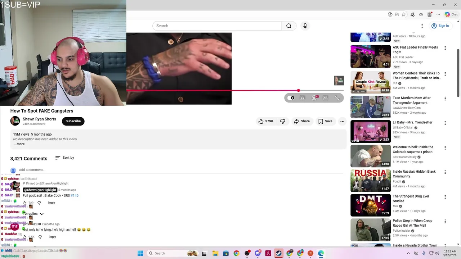
Task: Open options for Welcome to hell video
Action: (445, 148)
